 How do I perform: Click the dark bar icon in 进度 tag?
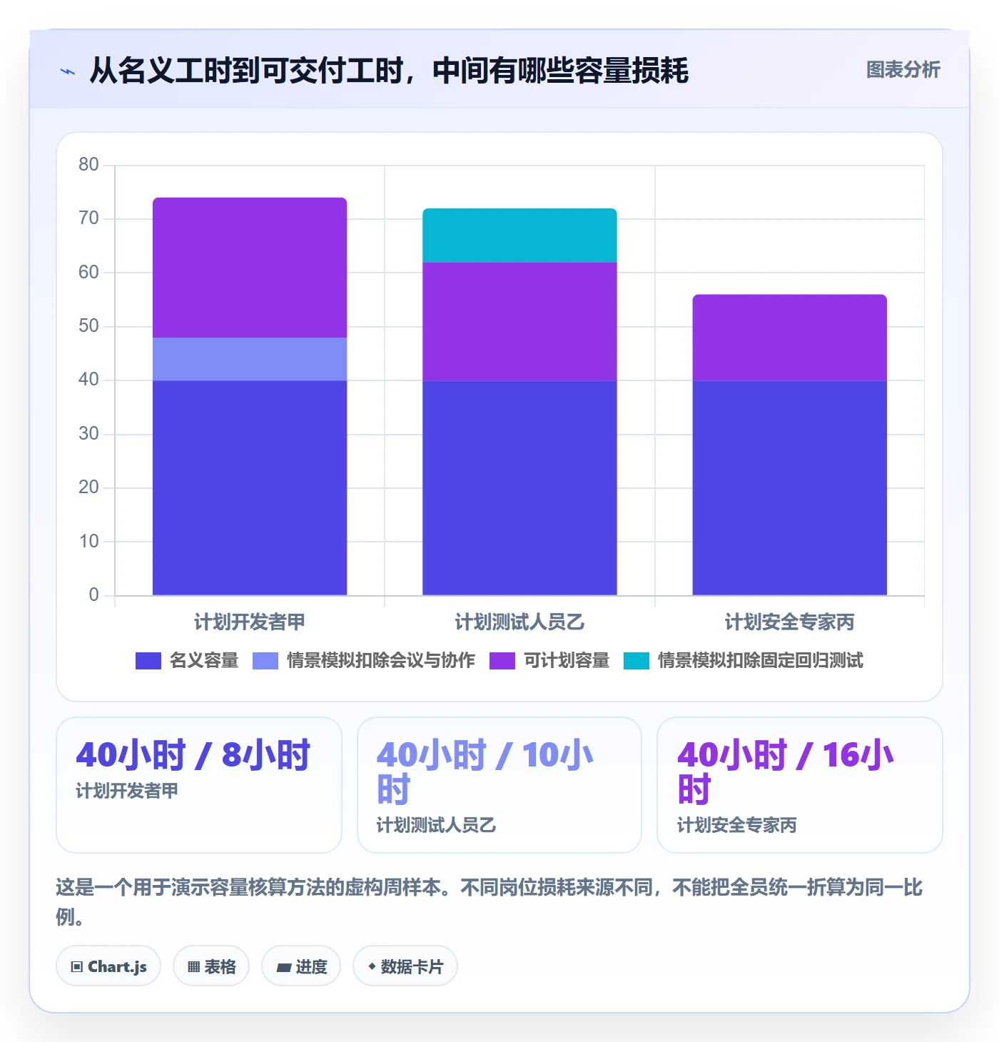pyautogui.click(x=284, y=968)
